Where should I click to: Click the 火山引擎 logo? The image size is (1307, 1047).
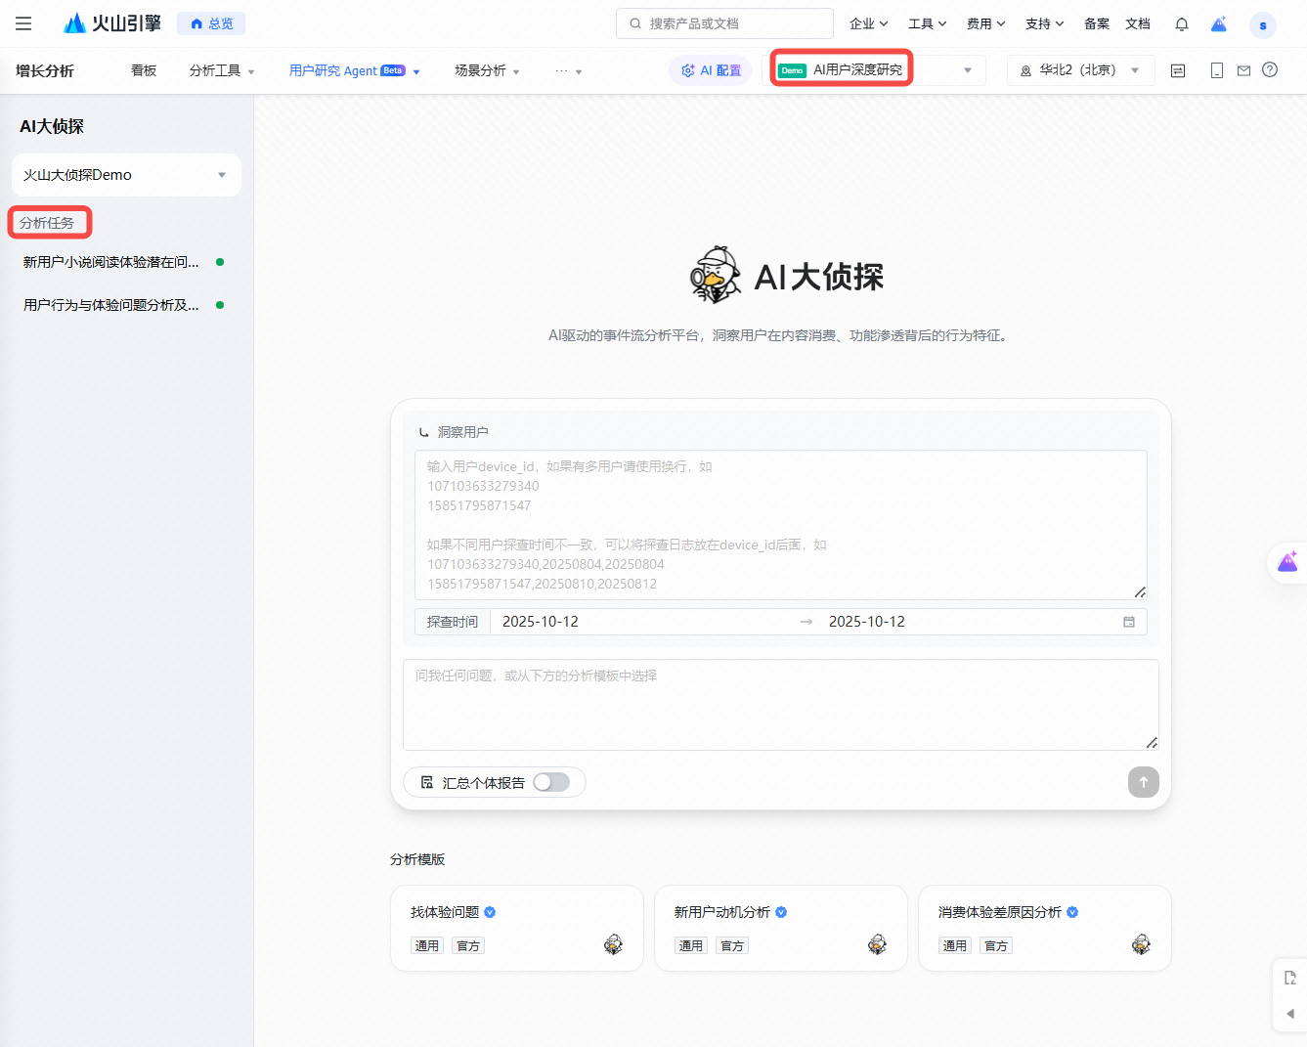[x=112, y=23]
